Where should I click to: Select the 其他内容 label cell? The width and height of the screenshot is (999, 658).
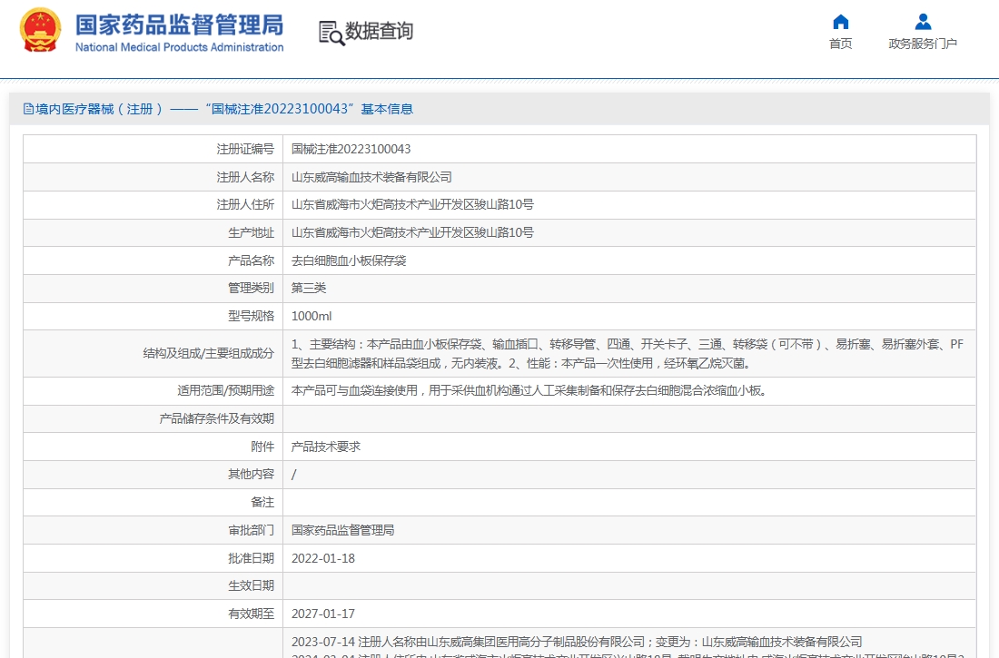tap(153, 474)
